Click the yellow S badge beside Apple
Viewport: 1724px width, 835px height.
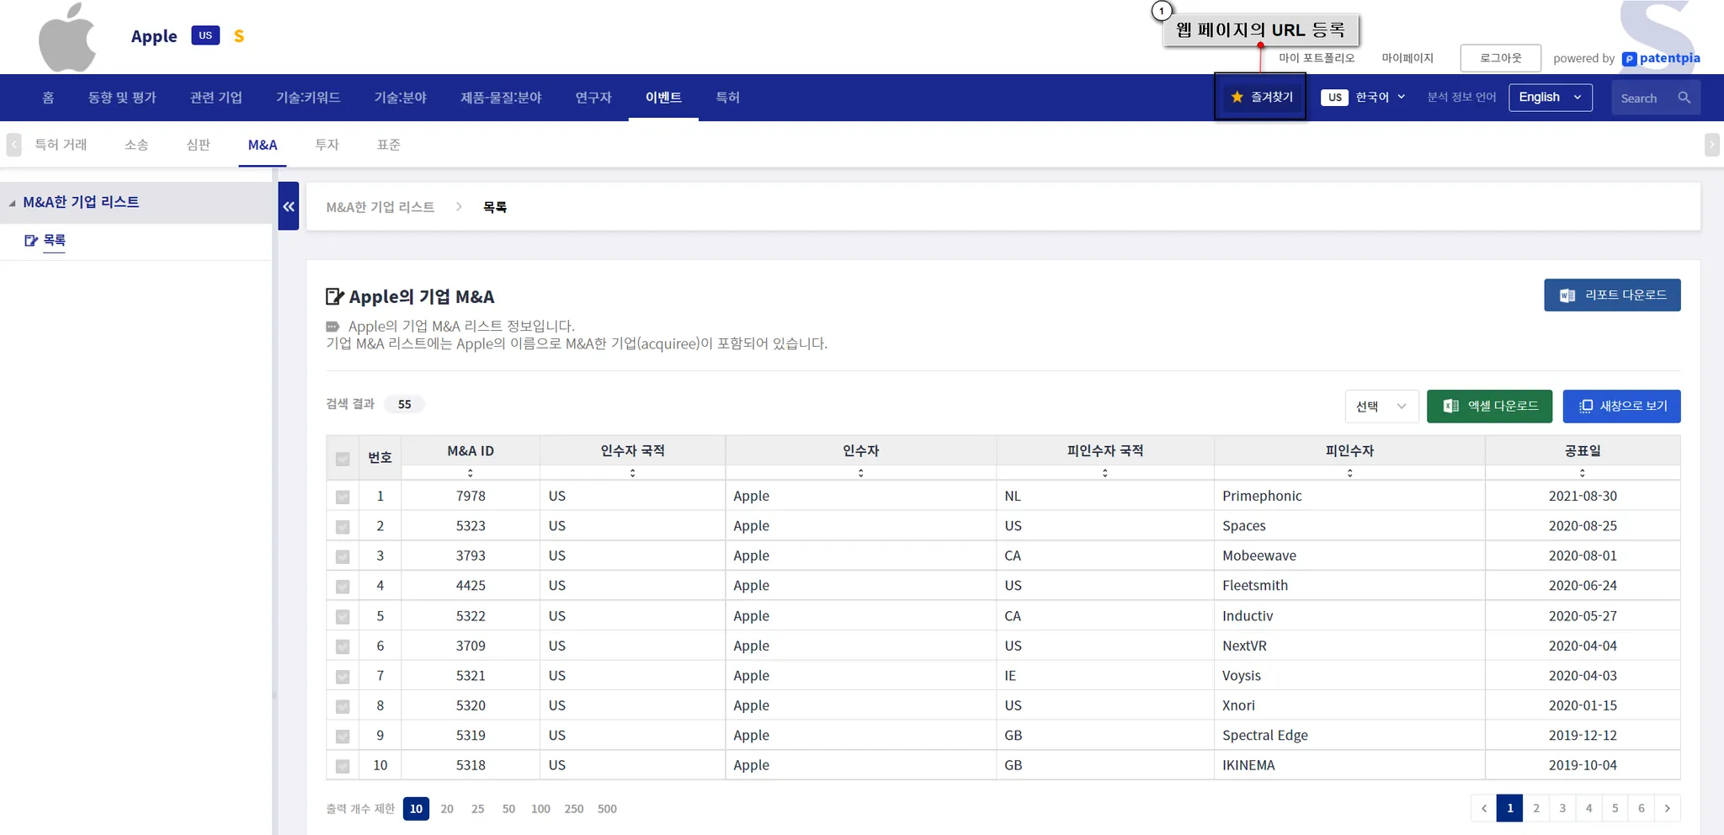[239, 36]
